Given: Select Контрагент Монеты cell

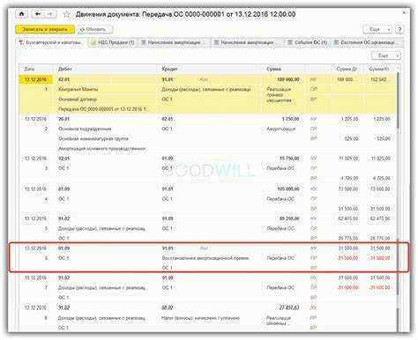Looking at the screenshot, I should pyautogui.click(x=78, y=89).
